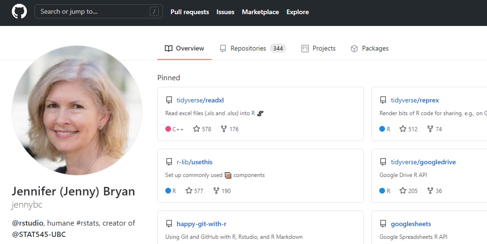
Task: Open Explore in the header
Action: 298,12
